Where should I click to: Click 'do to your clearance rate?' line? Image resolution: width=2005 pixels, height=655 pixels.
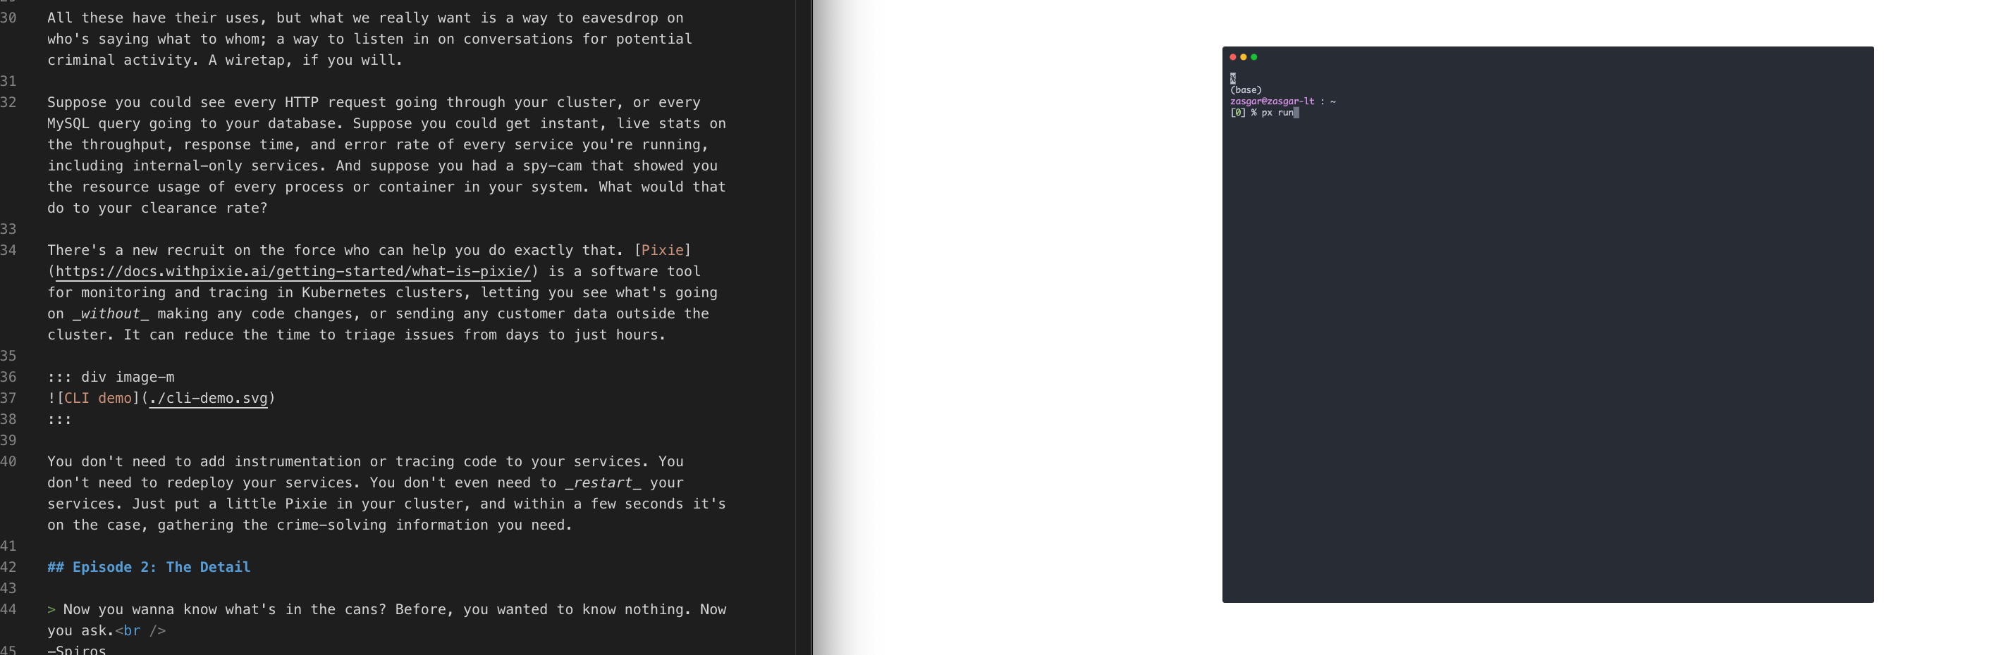pyautogui.click(x=157, y=208)
